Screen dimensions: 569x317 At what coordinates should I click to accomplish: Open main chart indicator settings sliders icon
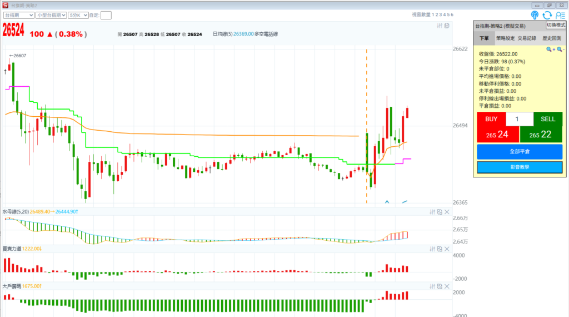click(439, 26)
